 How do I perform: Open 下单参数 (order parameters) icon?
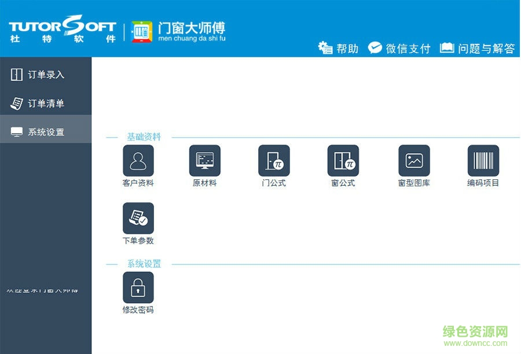coord(138,219)
